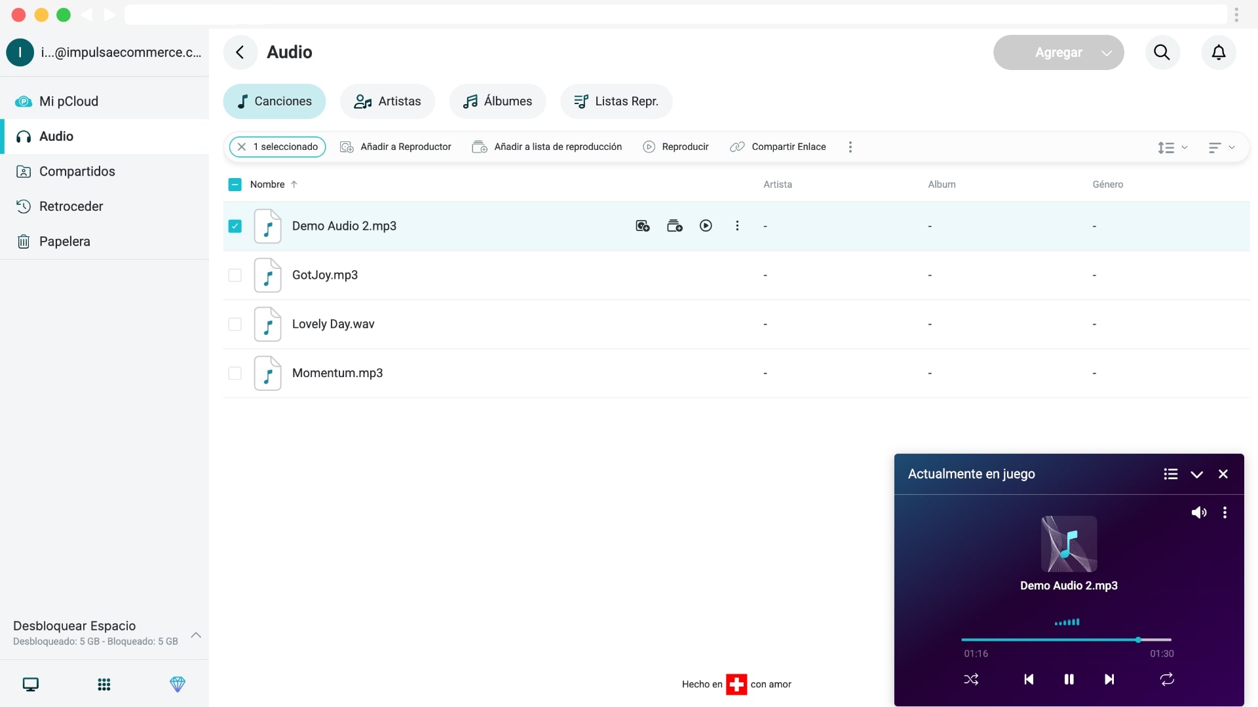Toggle the select-all checkbox beside Nombre

[x=235, y=185]
